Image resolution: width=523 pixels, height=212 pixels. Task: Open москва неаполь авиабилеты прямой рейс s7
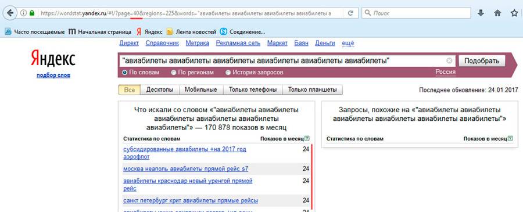pyautogui.click(x=186, y=169)
